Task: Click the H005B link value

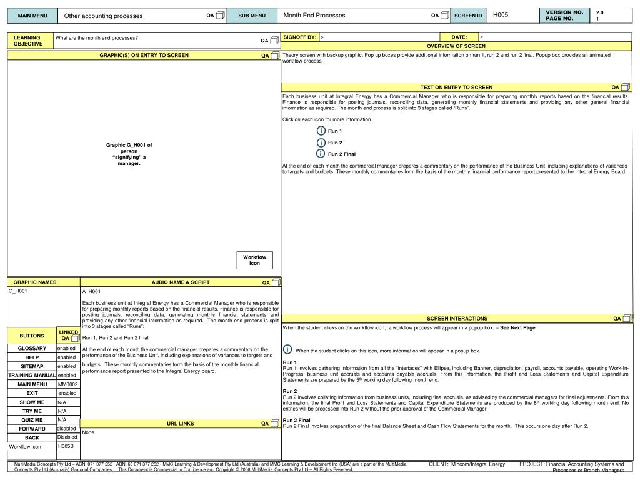Action: [66, 446]
